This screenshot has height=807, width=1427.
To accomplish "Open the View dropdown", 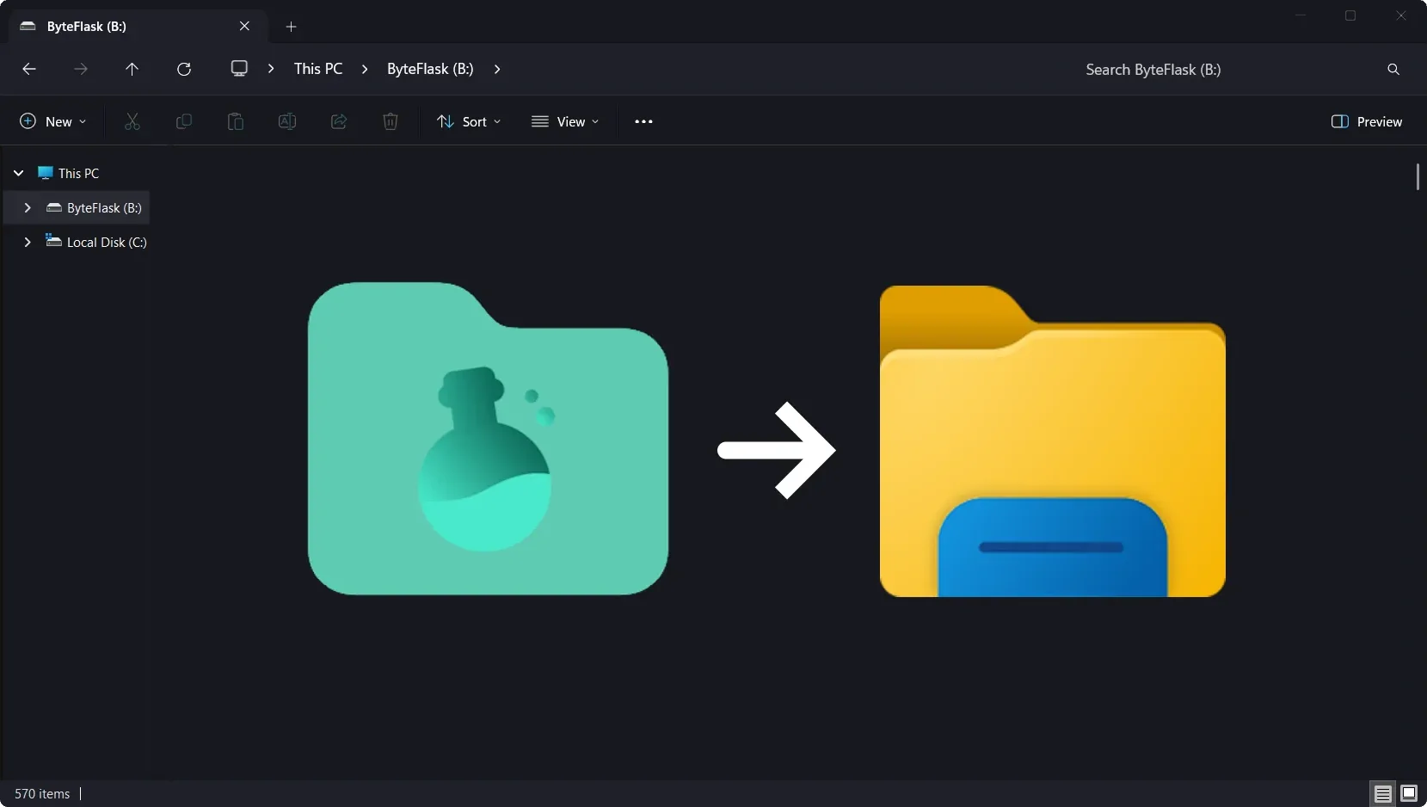I will (565, 121).
